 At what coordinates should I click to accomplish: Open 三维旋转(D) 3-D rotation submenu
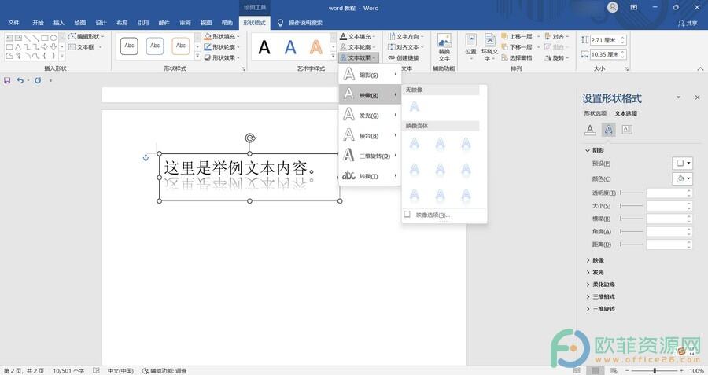pos(370,156)
